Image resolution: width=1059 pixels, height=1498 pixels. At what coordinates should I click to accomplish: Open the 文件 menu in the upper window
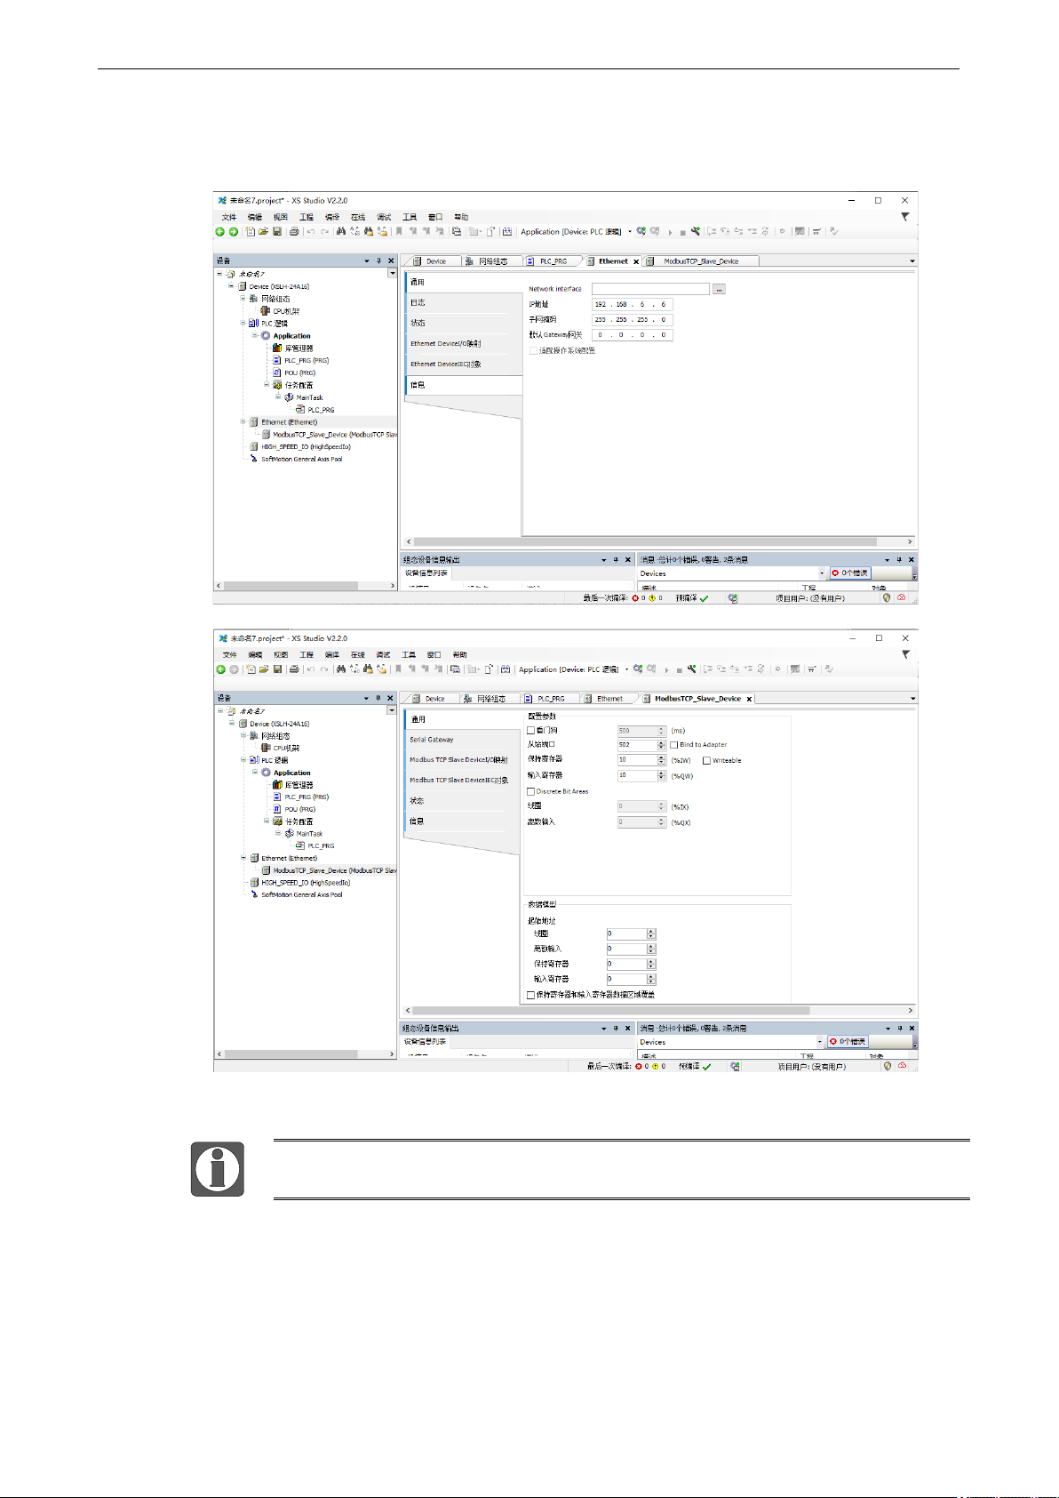[x=229, y=217]
